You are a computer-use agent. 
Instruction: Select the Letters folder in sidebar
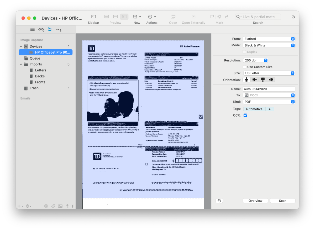pos(40,70)
